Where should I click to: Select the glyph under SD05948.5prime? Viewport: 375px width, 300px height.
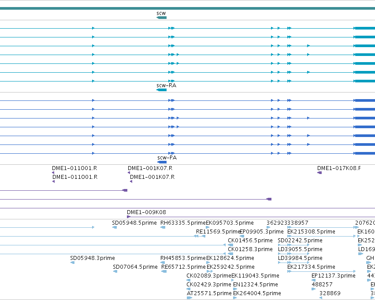click(115, 227)
